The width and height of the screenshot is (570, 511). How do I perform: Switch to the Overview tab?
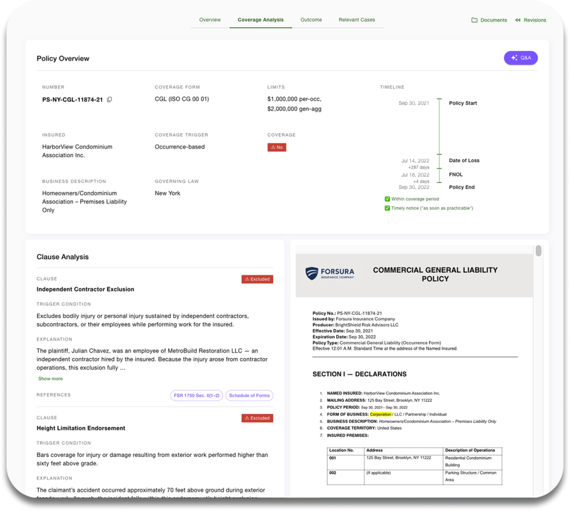[x=210, y=20]
